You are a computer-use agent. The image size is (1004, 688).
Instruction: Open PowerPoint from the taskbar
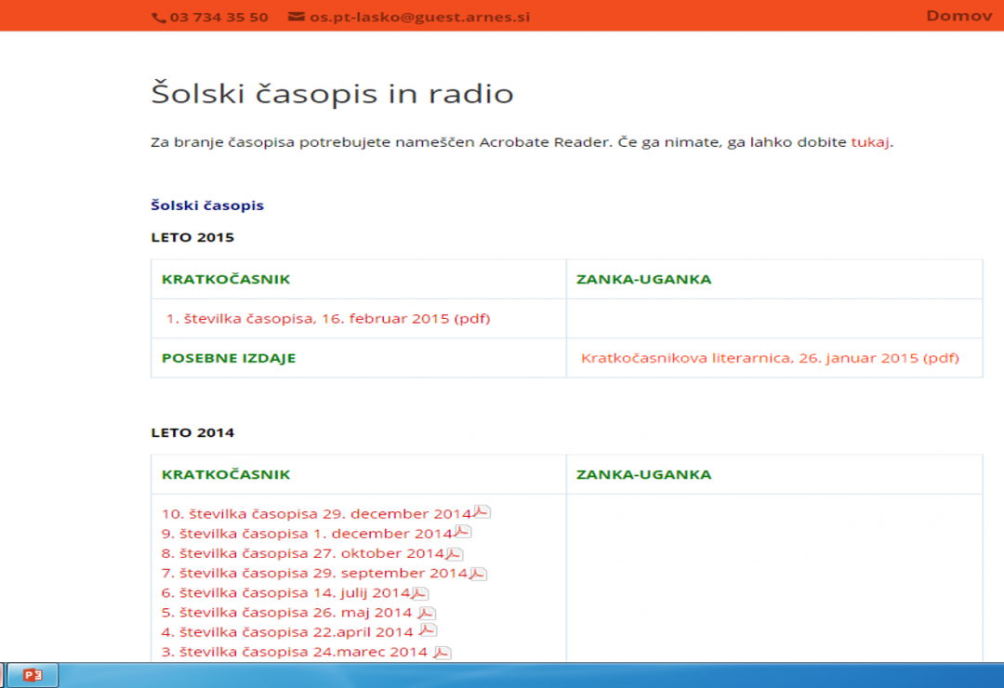point(33,675)
